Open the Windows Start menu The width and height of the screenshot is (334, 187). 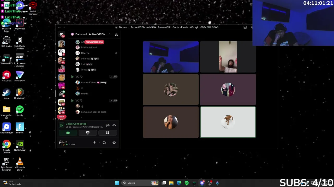point(117,183)
